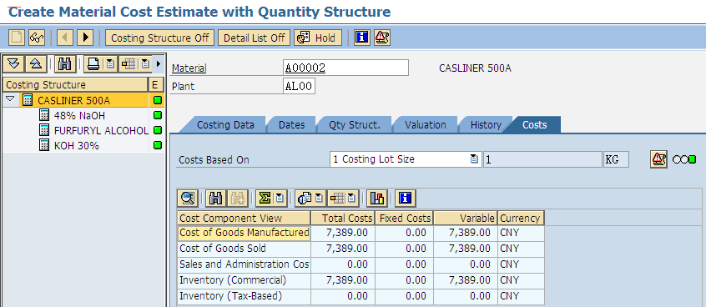This screenshot has width=706, height=307.
Task: Click the Details magnifier in cost table toolbar
Action: pyautogui.click(x=187, y=198)
